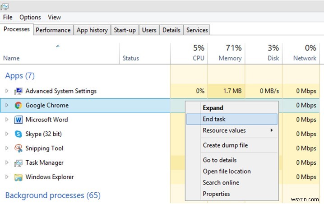Image resolution: width=324 pixels, height=204 pixels.
Task: Click the Google Chrome icon in process list
Action: 19,105
